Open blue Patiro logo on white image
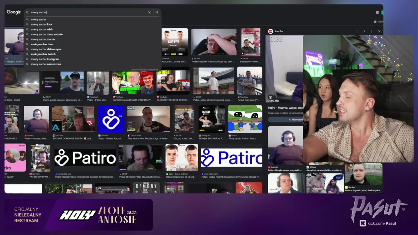418x235 pixels. click(x=232, y=158)
